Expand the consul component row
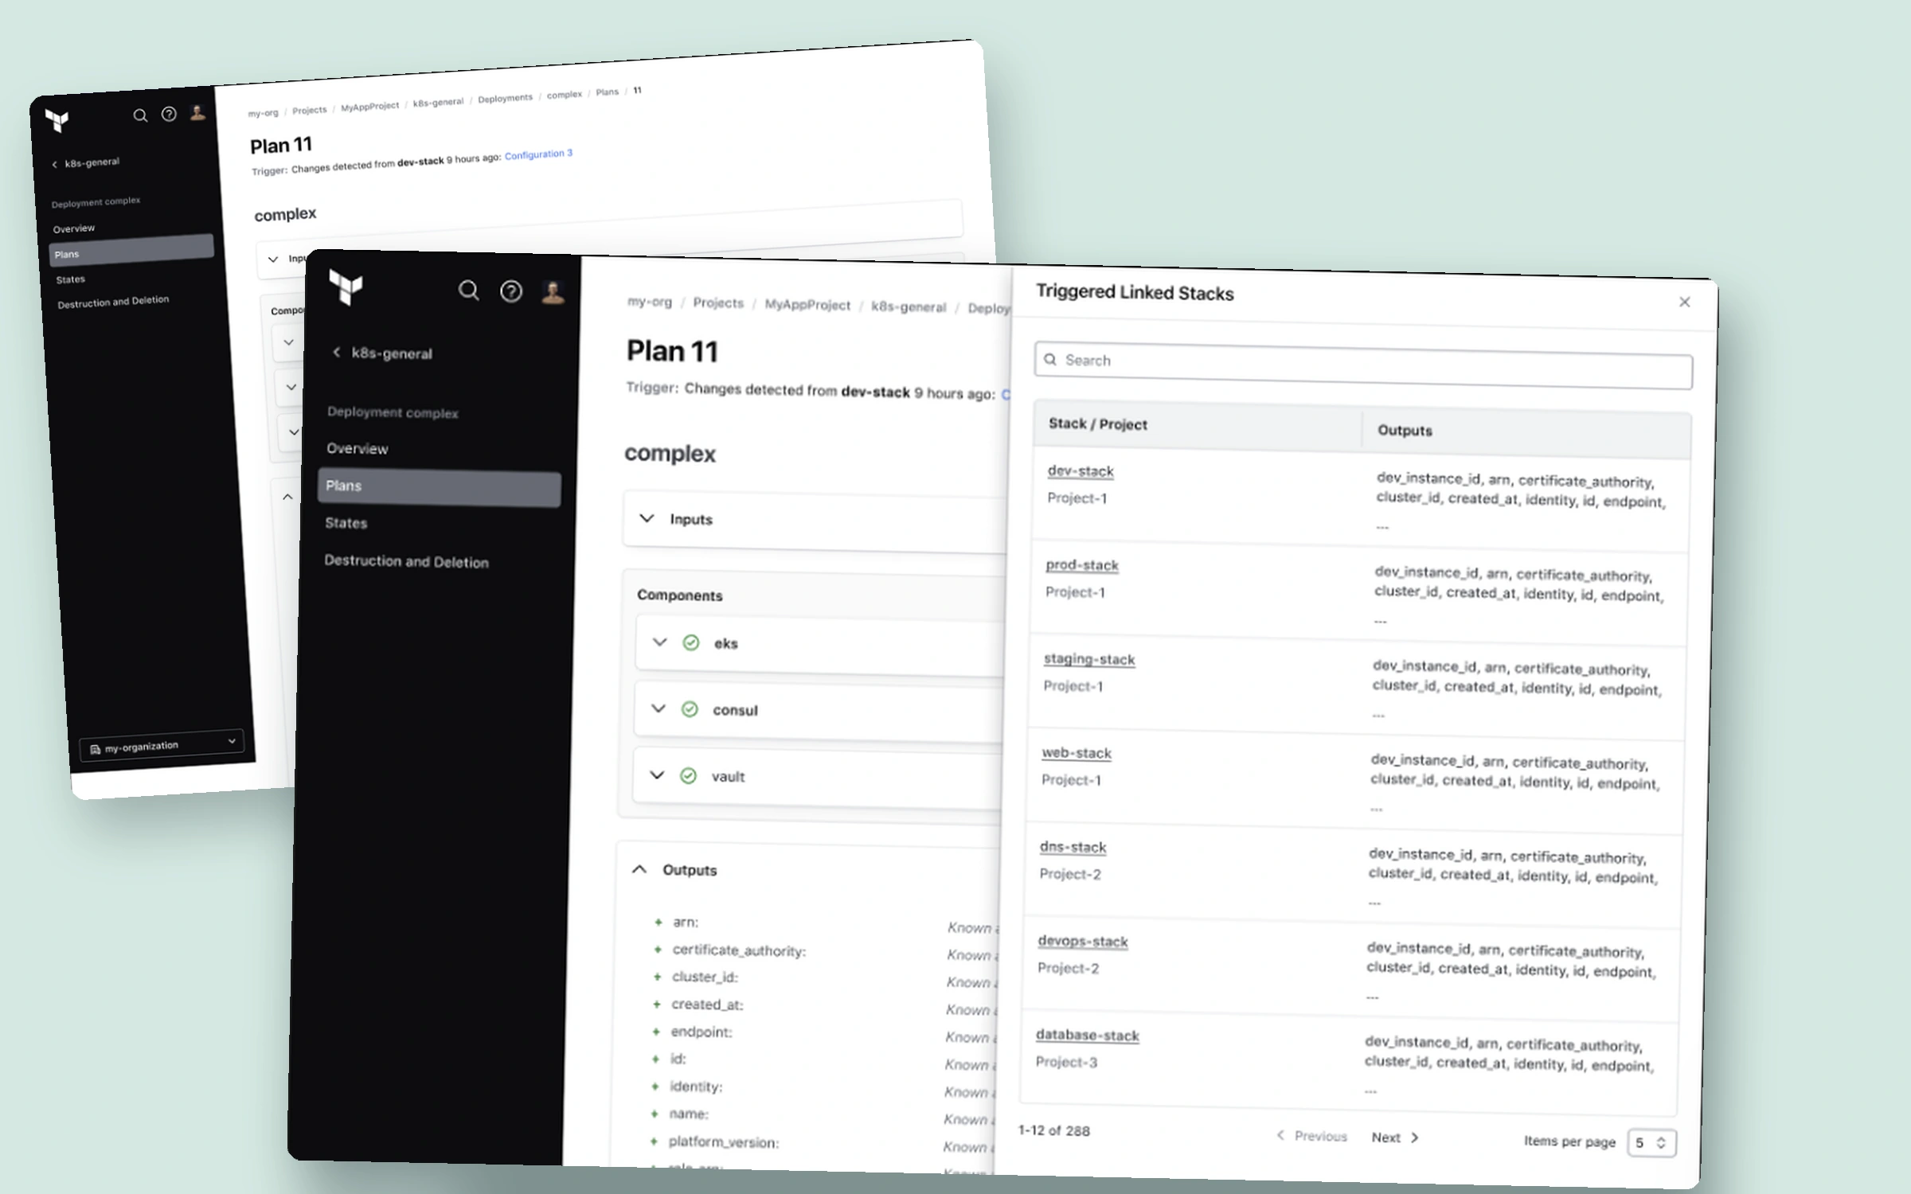Viewport: 1911px width, 1194px height. pyautogui.click(x=658, y=708)
